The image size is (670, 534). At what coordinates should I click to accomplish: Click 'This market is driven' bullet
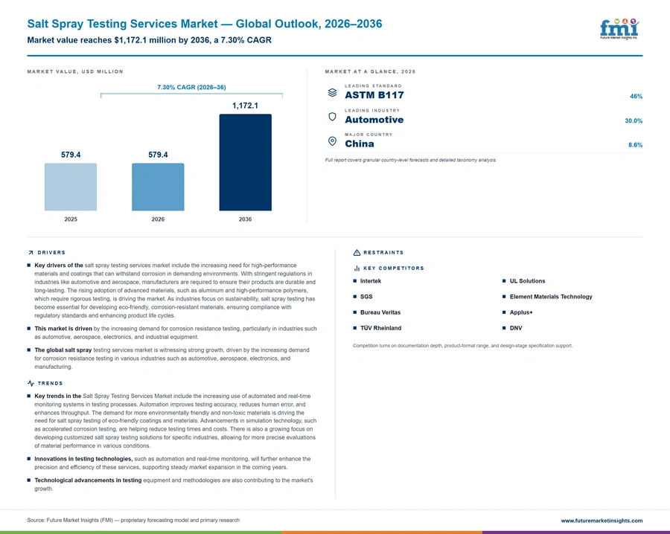[x=176, y=332]
